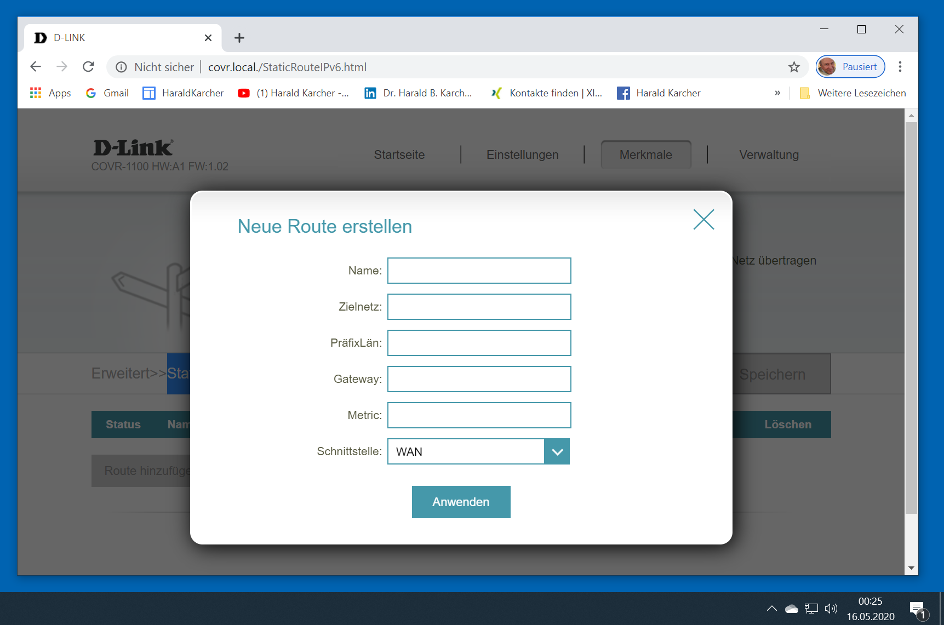Image resolution: width=944 pixels, height=625 pixels.
Task: Focus the Zielnetz input field
Action: 479,307
